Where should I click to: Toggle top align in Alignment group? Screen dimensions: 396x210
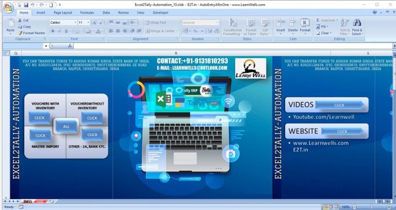[111, 23]
